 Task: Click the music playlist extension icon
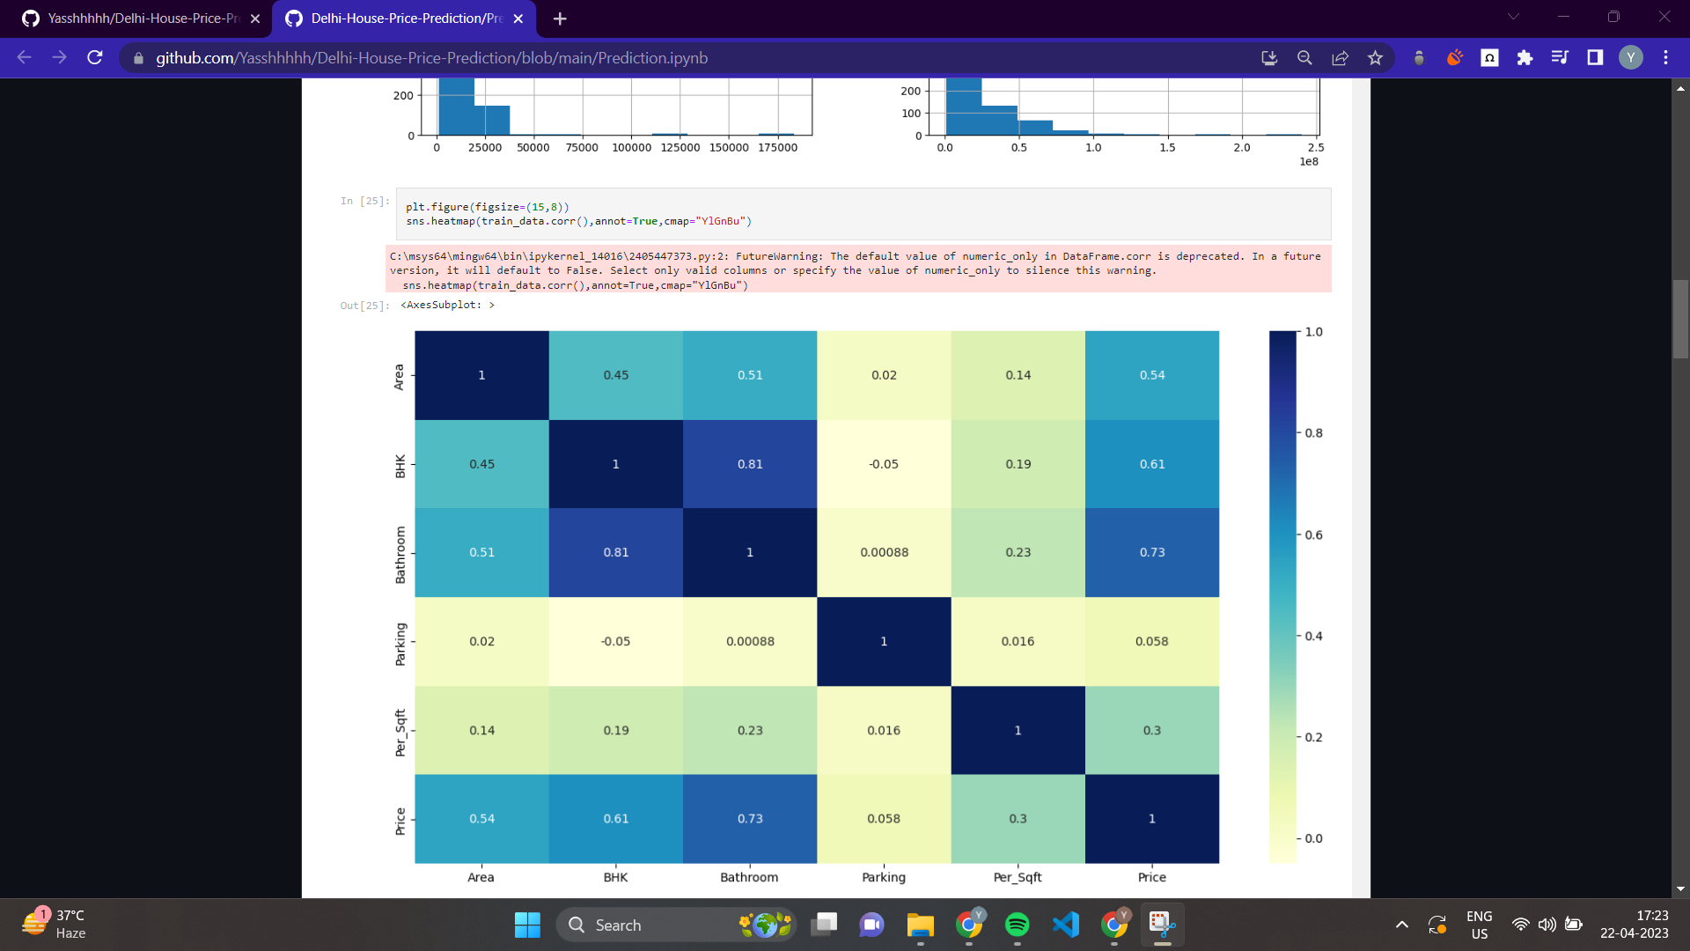click(x=1560, y=57)
